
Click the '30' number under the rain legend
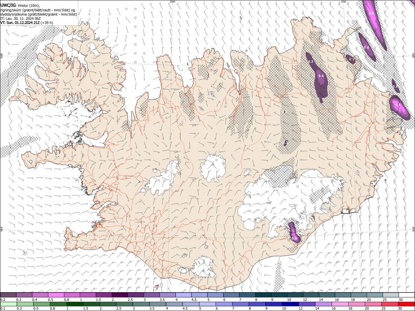pos(400,309)
